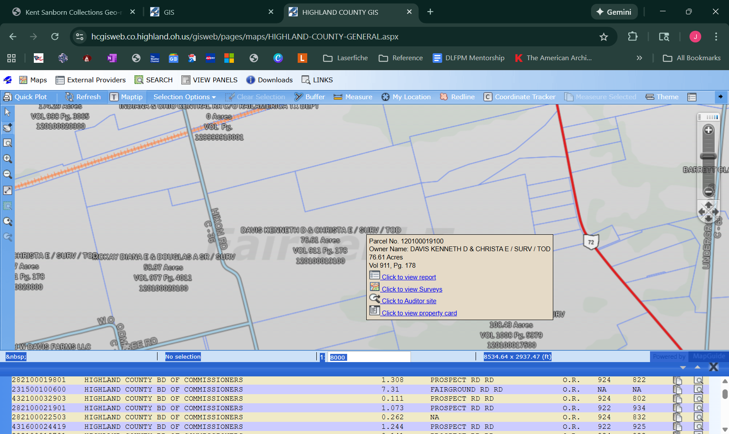This screenshot has height=434, width=729.
Task: Toggle the Maptip option
Action: 126,97
